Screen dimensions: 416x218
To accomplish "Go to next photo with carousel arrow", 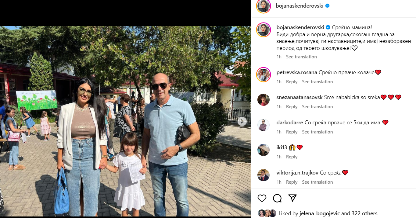I will pyautogui.click(x=242, y=121).
